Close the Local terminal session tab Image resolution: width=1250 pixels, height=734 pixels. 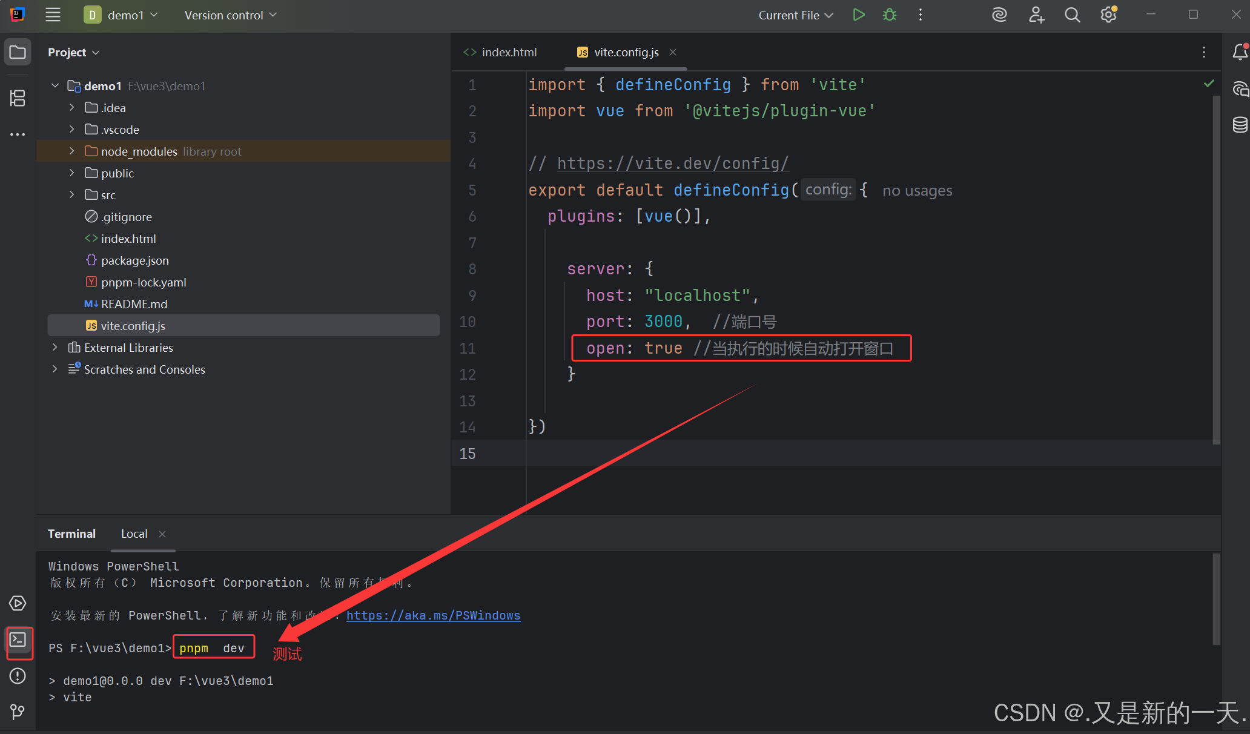[x=162, y=534]
